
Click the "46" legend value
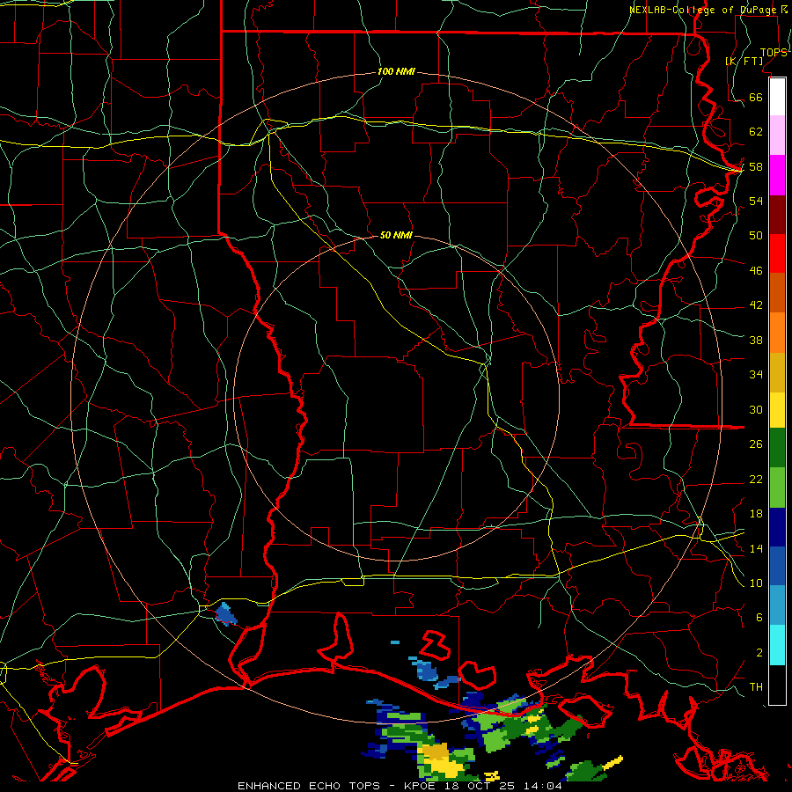[756, 270]
